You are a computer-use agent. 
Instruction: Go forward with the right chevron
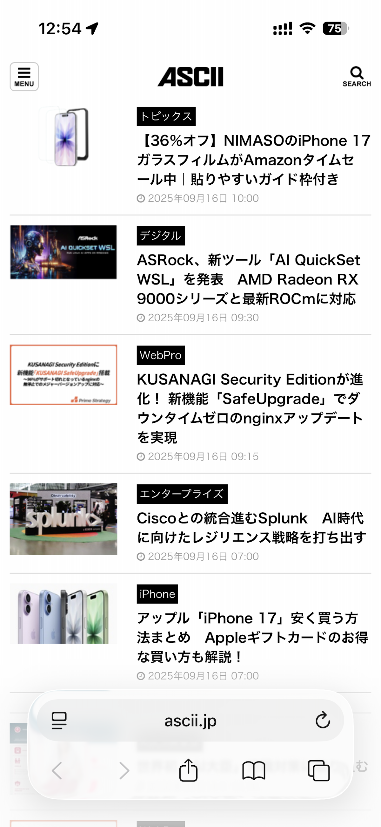[x=124, y=770]
